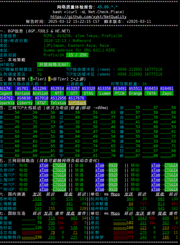Screen dimensions: 180x245
Task: Click the AS3257 GTT peer badge
Action: point(73,91)
